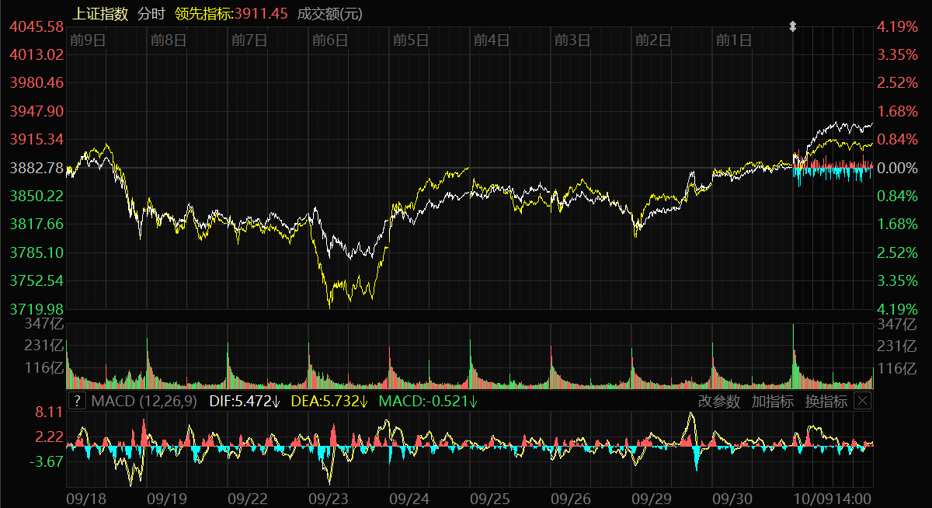932x508 pixels.
Task: Click the 上证指数 index title
Action: (99, 13)
